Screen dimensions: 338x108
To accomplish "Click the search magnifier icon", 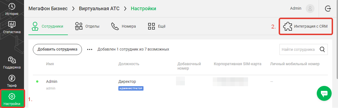I will (x=322, y=50).
